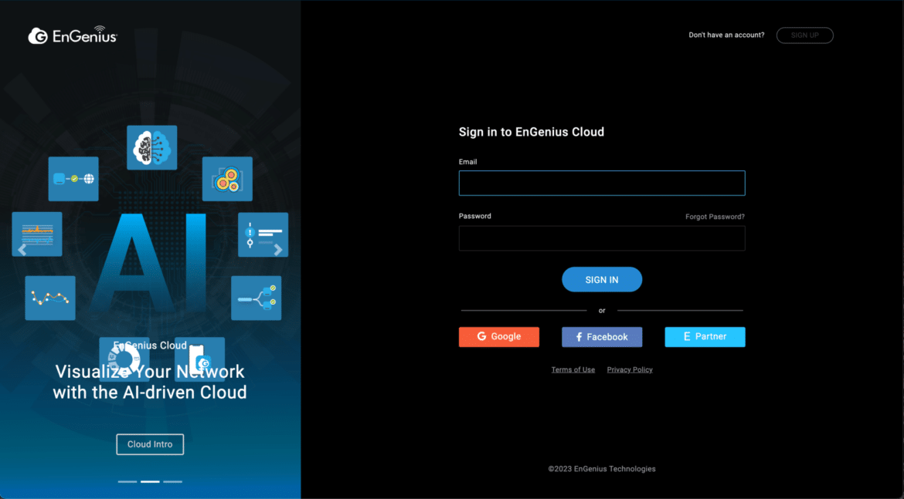The width and height of the screenshot is (904, 499).
Task: Sign in with Facebook
Action: [x=602, y=337]
